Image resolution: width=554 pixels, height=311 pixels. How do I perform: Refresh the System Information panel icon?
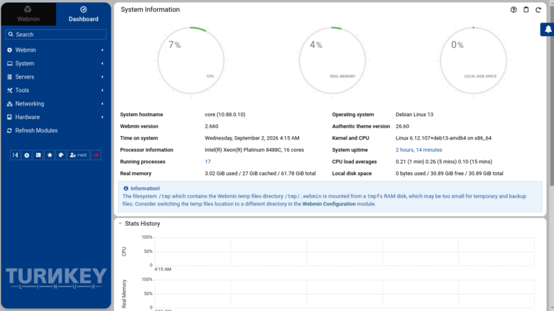[x=538, y=10]
